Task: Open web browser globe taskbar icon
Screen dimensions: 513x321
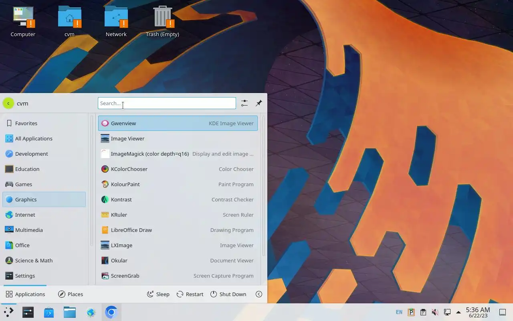Action: click(x=91, y=312)
